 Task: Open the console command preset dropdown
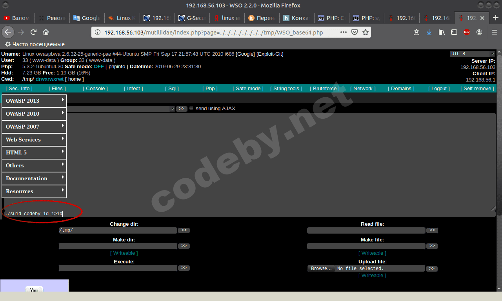[121, 109]
